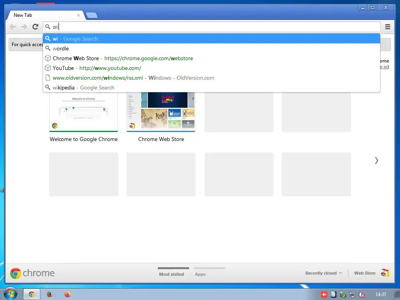
Task: Click the red tray icon in system tray
Action: coord(324,295)
